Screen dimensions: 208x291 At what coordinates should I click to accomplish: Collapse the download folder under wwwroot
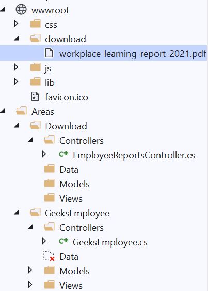click(x=17, y=38)
